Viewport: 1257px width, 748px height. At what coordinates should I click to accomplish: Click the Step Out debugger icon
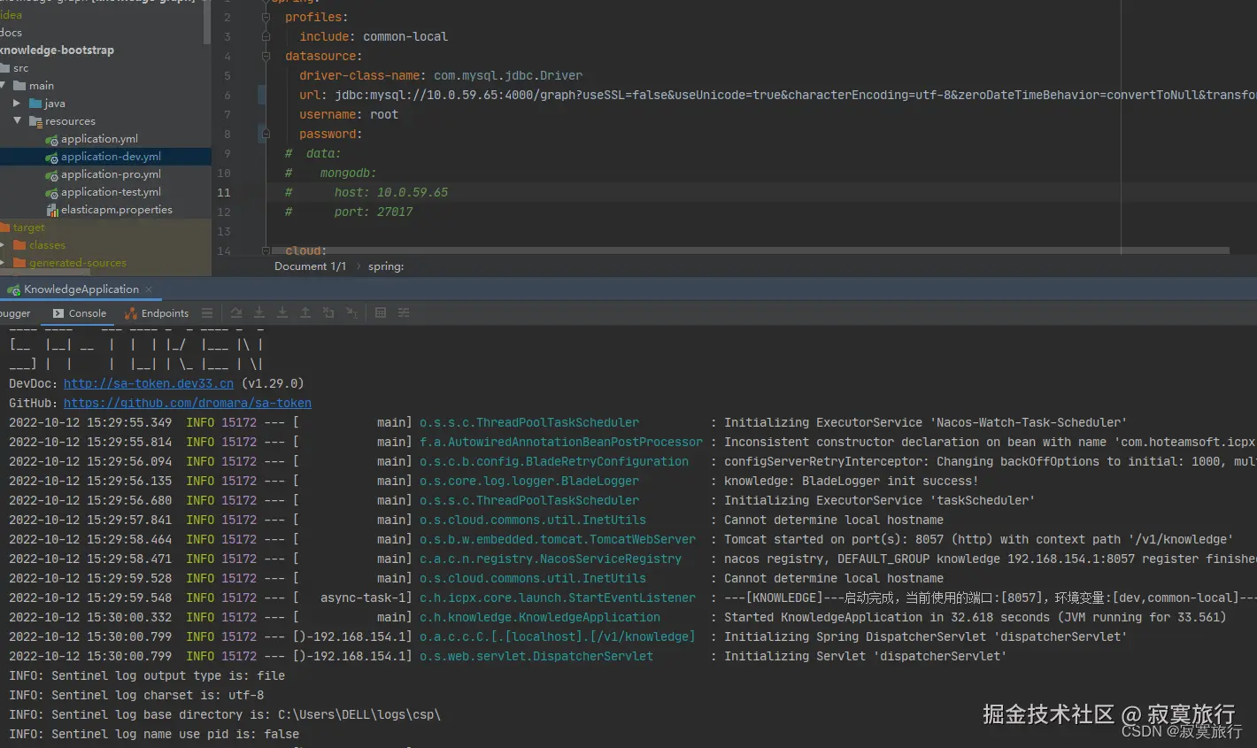pos(305,312)
